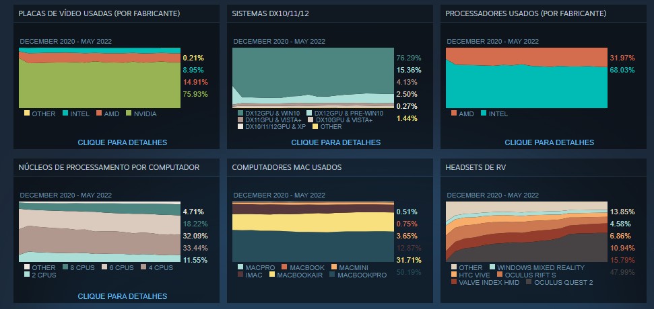Click the Mac computers stacked chart
Image resolution: width=654 pixels, height=309 pixels.
coord(313,230)
